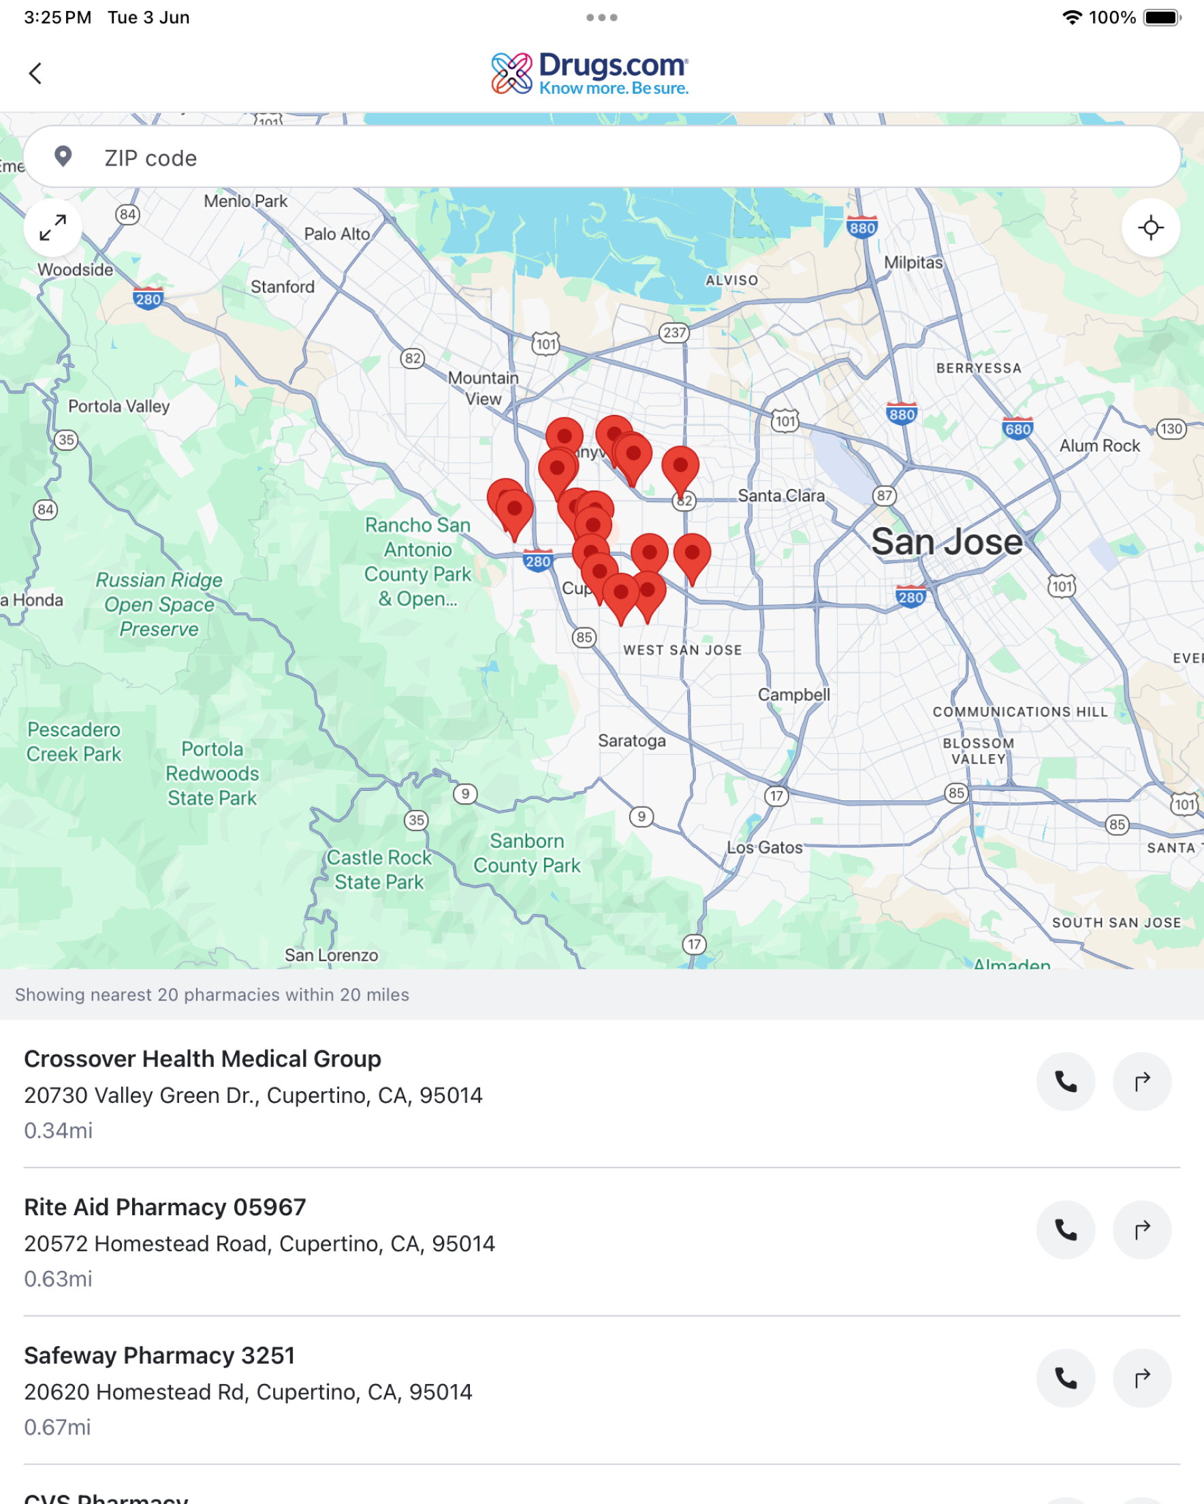Get directions to Crossover Health Medical Group
Screen dimensions: 1204x1504
click(1141, 1081)
